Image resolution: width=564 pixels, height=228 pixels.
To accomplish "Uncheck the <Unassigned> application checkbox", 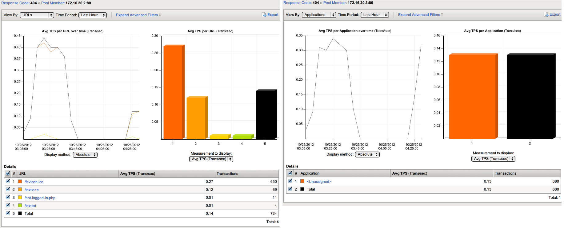I will [x=290, y=181].
